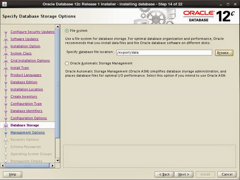This screenshot has height=180, width=240.
Task: Jump to Configure Security Updates step
Action: (32, 32)
